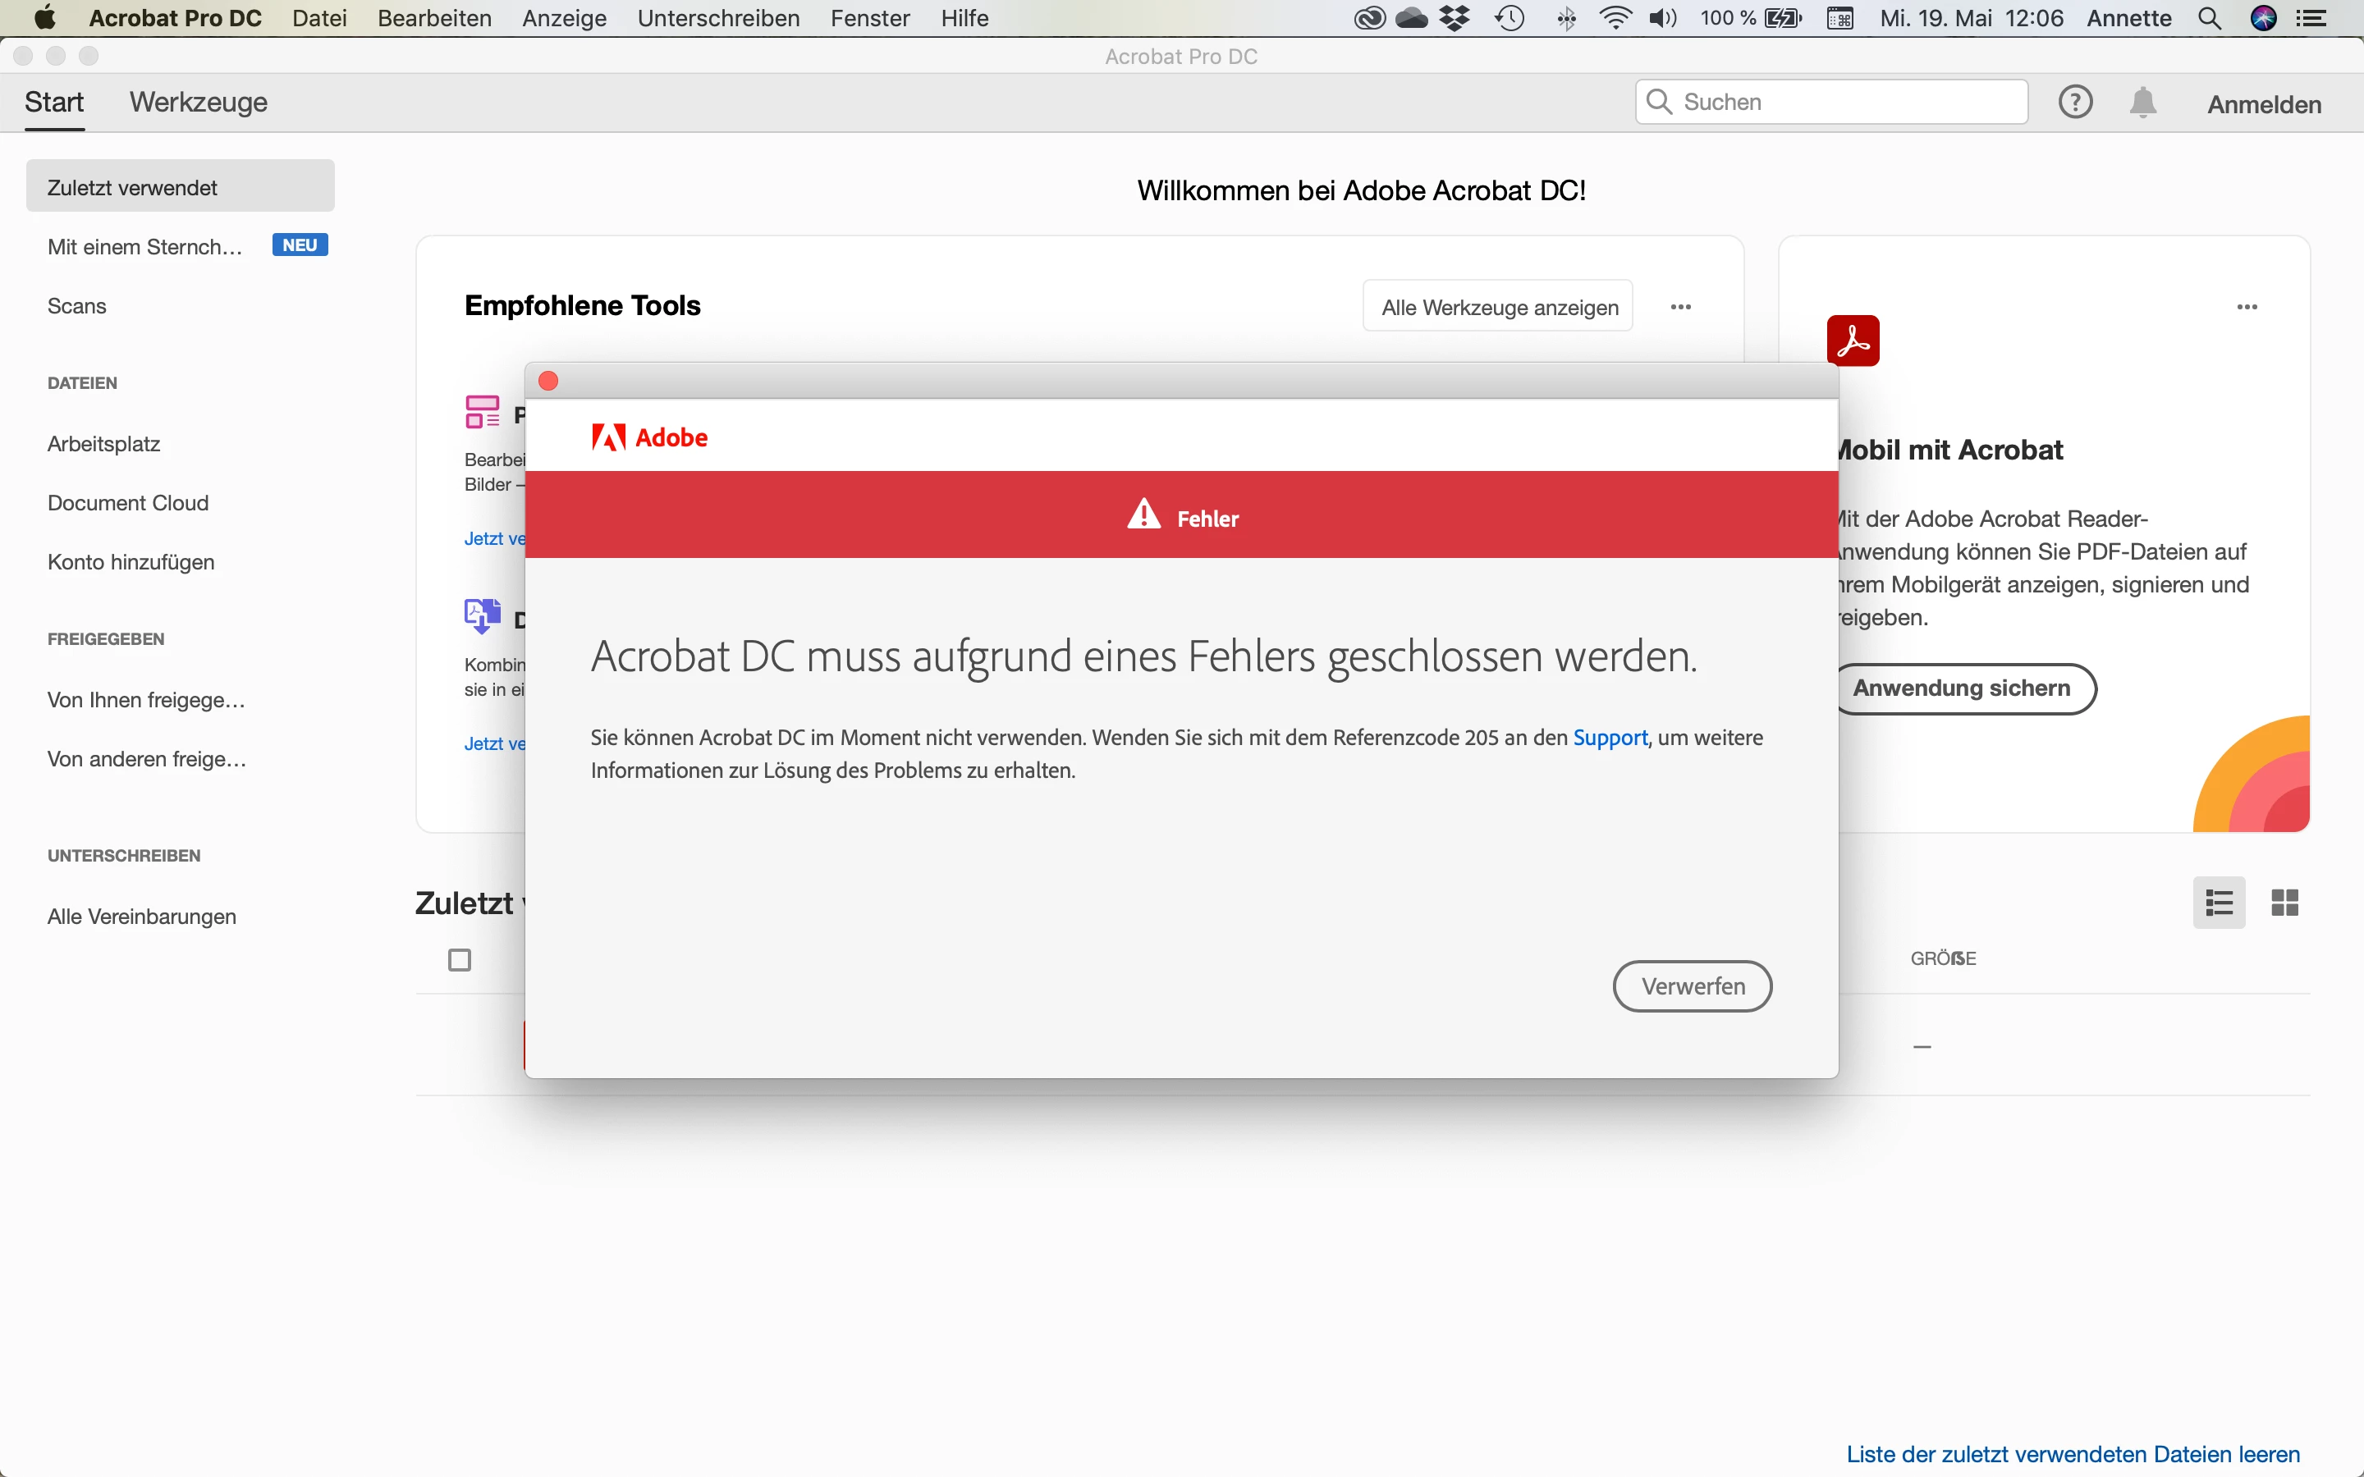Open Document Cloud in sidebar

tap(128, 503)
